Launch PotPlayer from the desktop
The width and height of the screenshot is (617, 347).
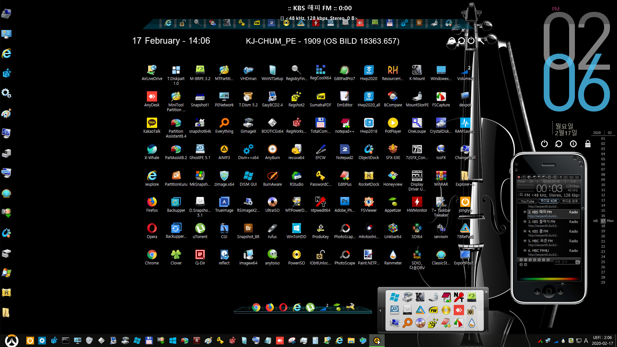click(393, 125)
